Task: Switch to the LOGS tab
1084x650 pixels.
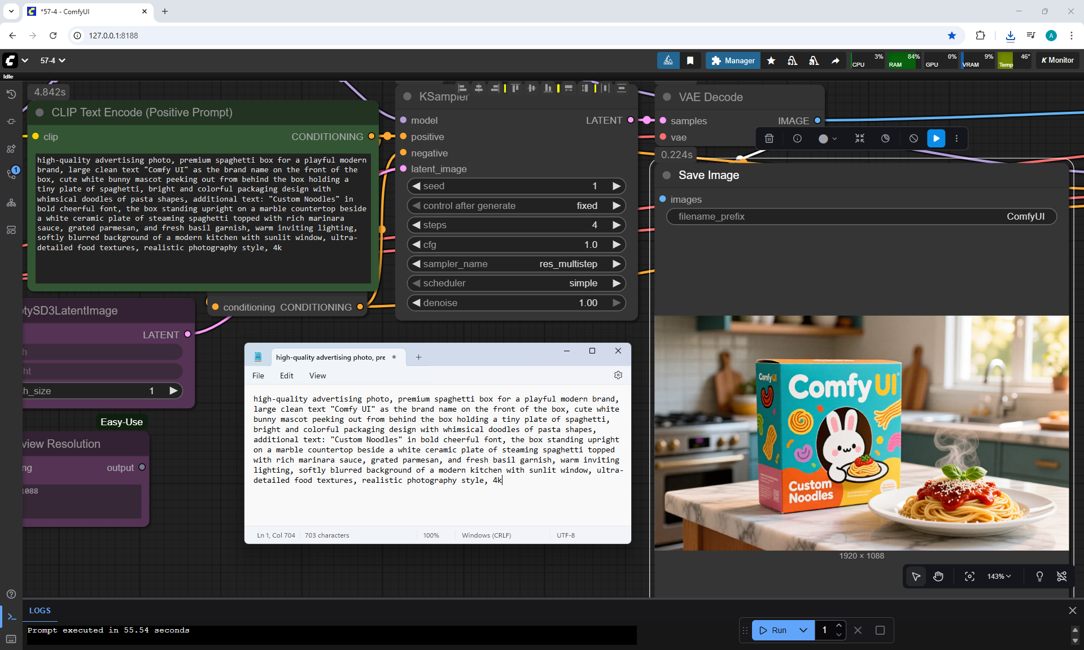Action: pyautogui.click(x=40, y=610)
